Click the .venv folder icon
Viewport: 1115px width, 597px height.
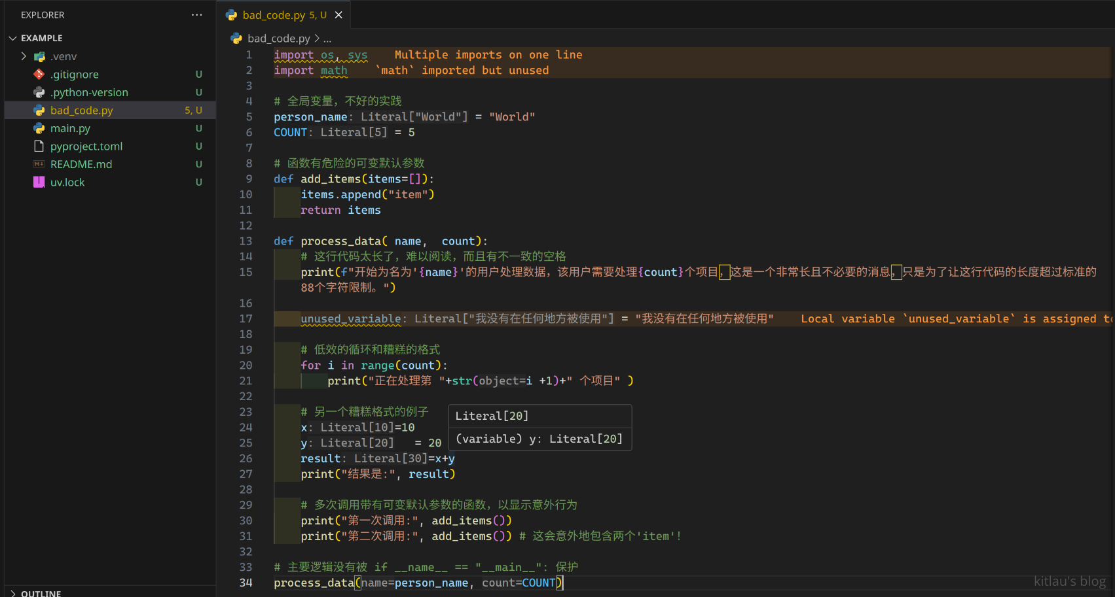(x=39, y=56)
